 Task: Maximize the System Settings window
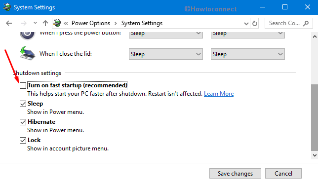click(x=285, y=7)
